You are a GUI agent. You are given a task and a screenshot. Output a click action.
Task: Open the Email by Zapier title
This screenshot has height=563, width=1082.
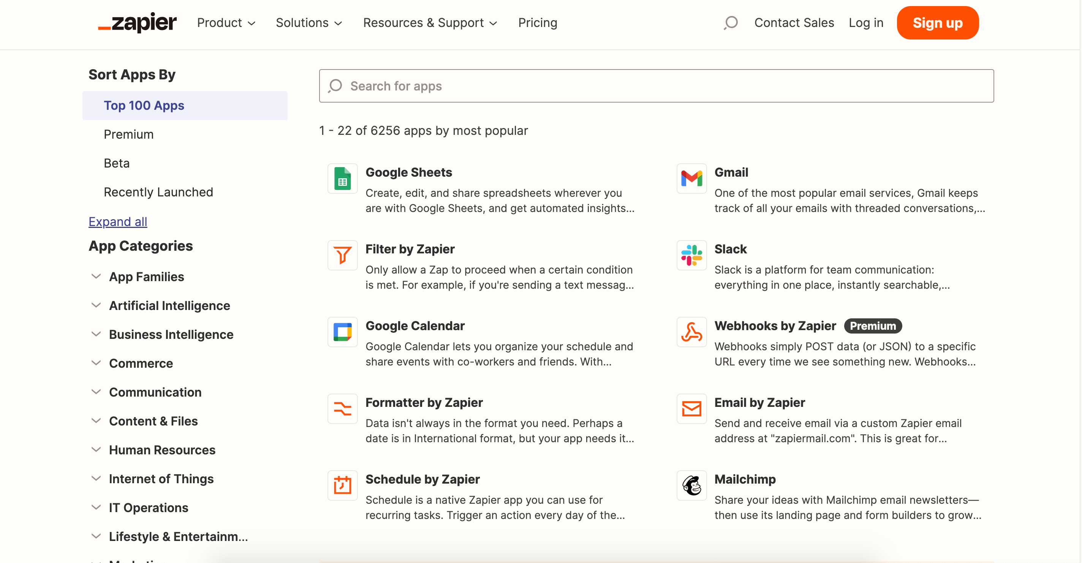pyautogui.click(x=759, y=403)
